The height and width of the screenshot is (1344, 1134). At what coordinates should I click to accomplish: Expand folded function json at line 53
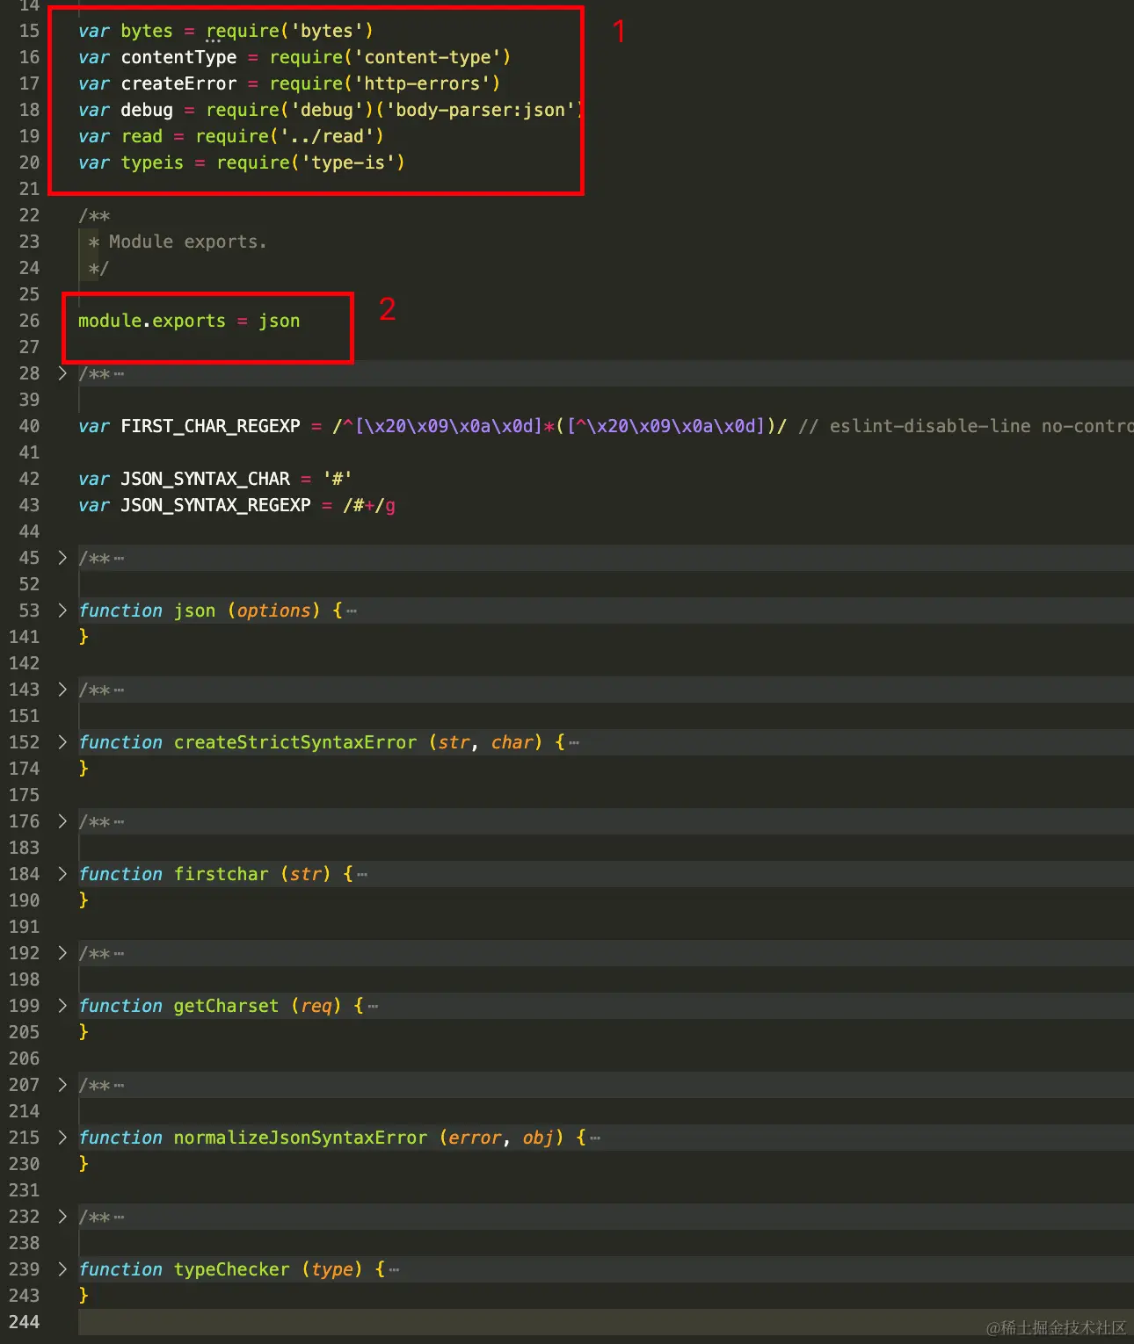pos(62,611)
